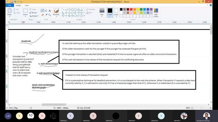Image resolution: width=218 pixels, height=122 pixels.
Task: Expand the Paste dropdown arrow
Action: 10,16
